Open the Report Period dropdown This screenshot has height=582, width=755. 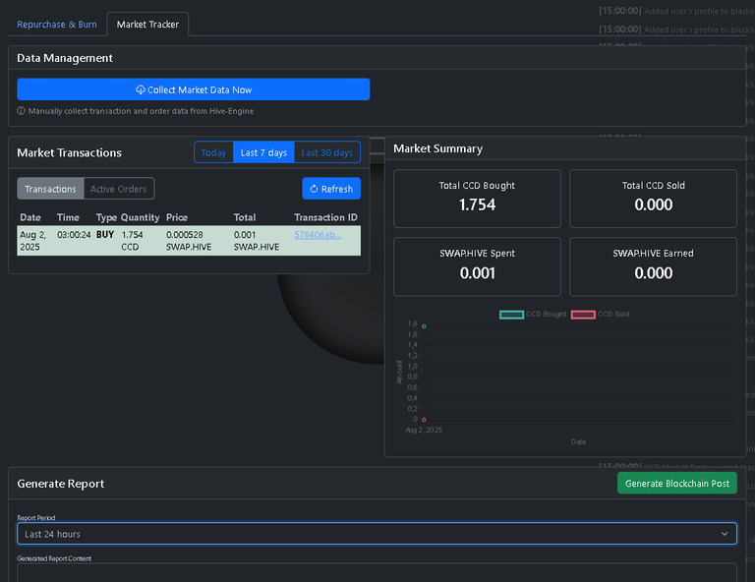377,534
